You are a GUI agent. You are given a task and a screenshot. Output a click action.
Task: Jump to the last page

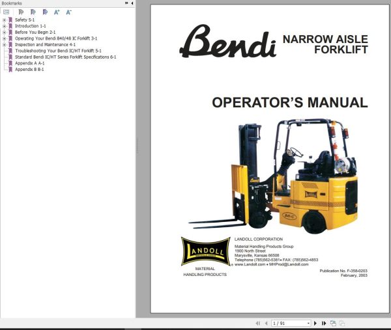tap(324, 323)
